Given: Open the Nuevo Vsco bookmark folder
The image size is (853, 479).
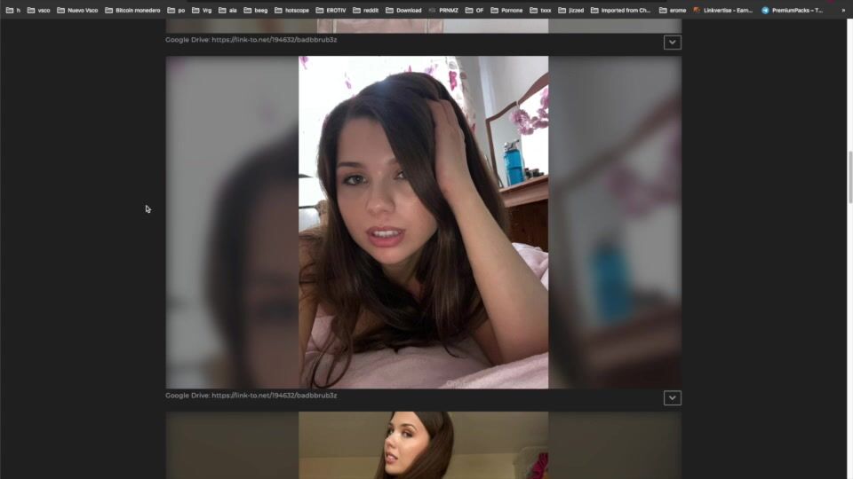Looking at the screenshot, I should (77, 10).
